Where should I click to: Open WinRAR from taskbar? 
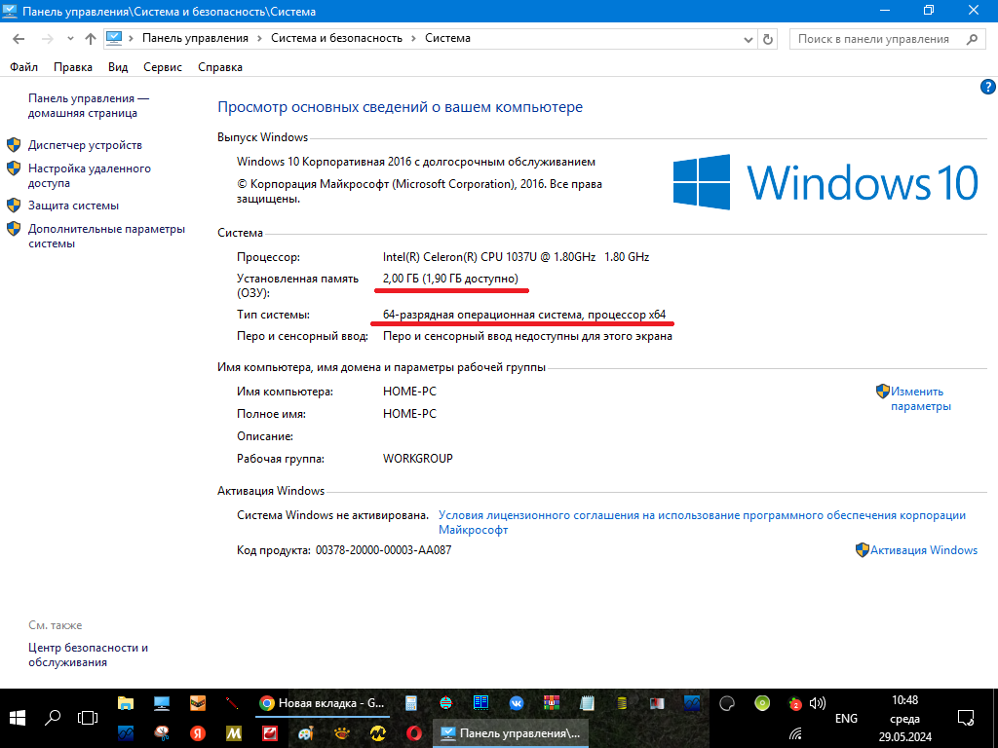point(552,703)
